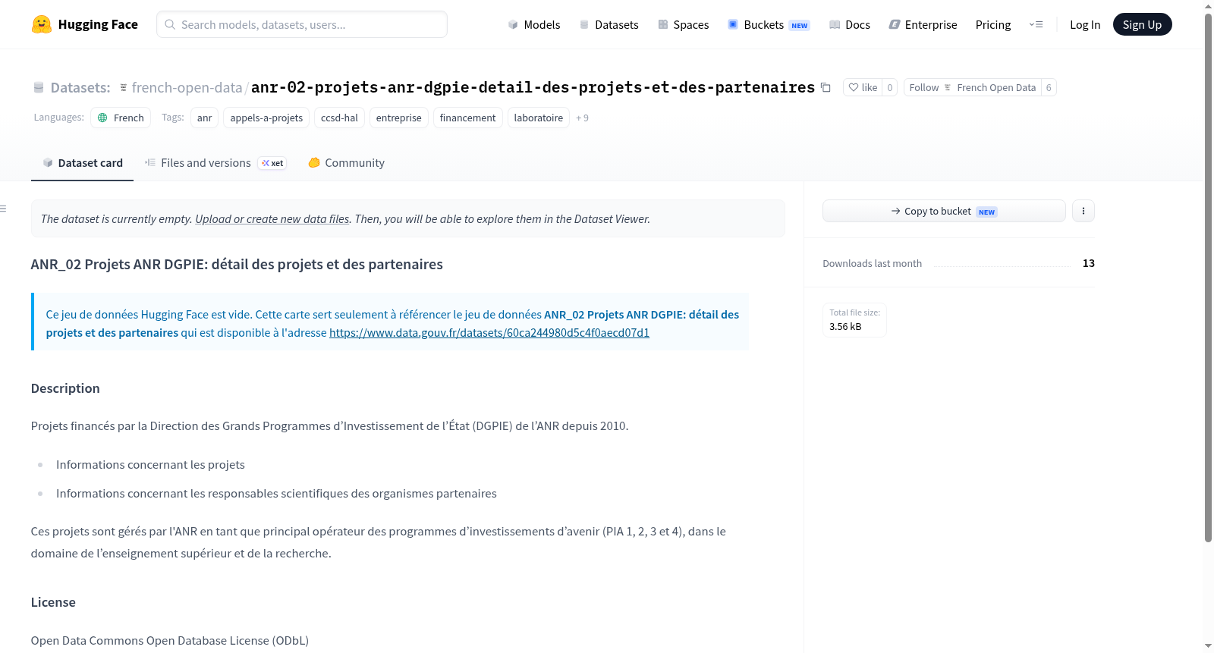Viewport: 1214px width, 653px height.
Task: Select the French language tag
Action: [121, 118]
